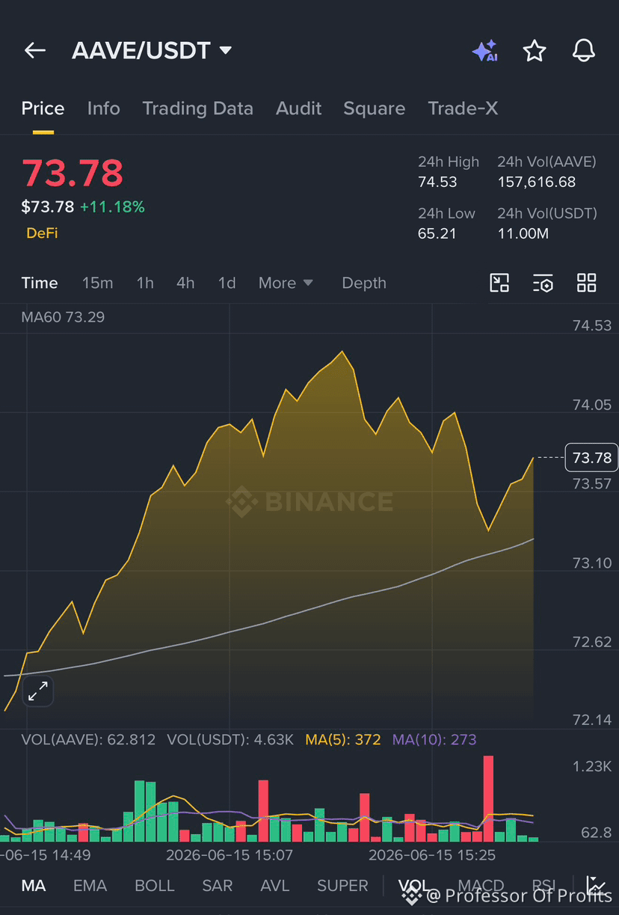
Task: Select the 4h interval
Action: click(185, 283)
